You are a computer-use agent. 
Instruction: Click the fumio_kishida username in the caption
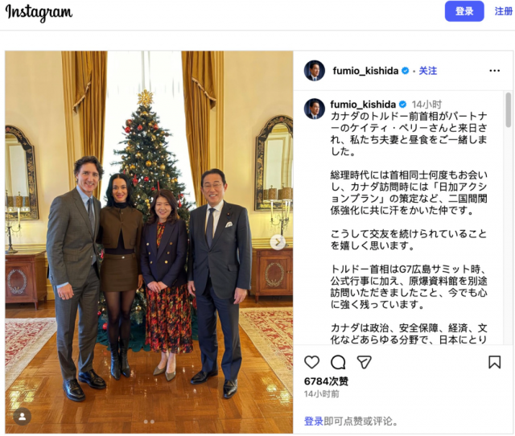[x=363, y=105]
